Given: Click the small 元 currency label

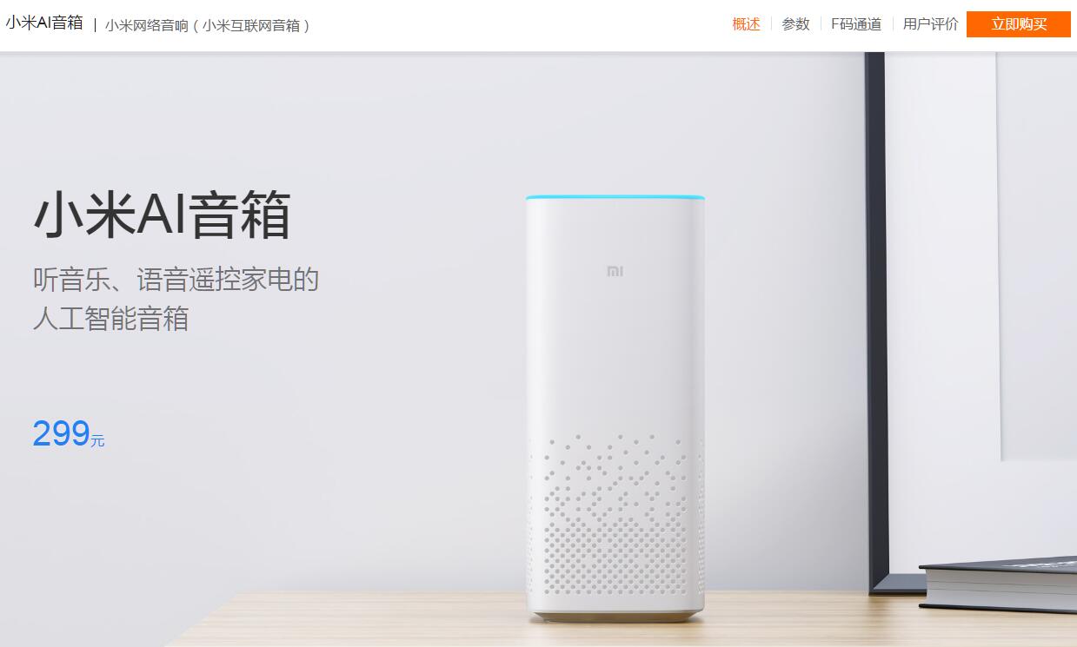Looking at the screenshot, I should pyautogui.click(x=97, y=440).
